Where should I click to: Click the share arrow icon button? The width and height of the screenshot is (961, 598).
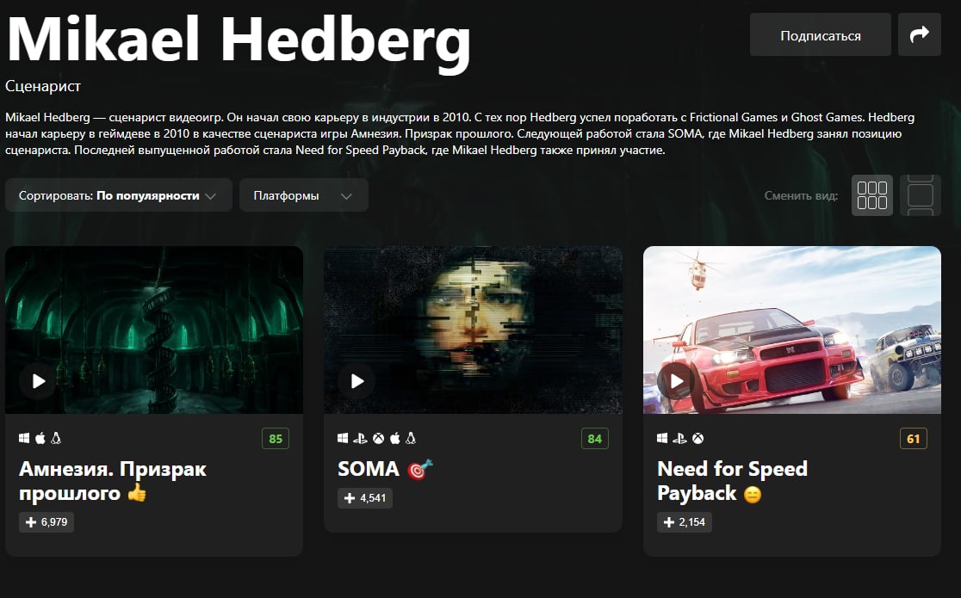point(920,35)
